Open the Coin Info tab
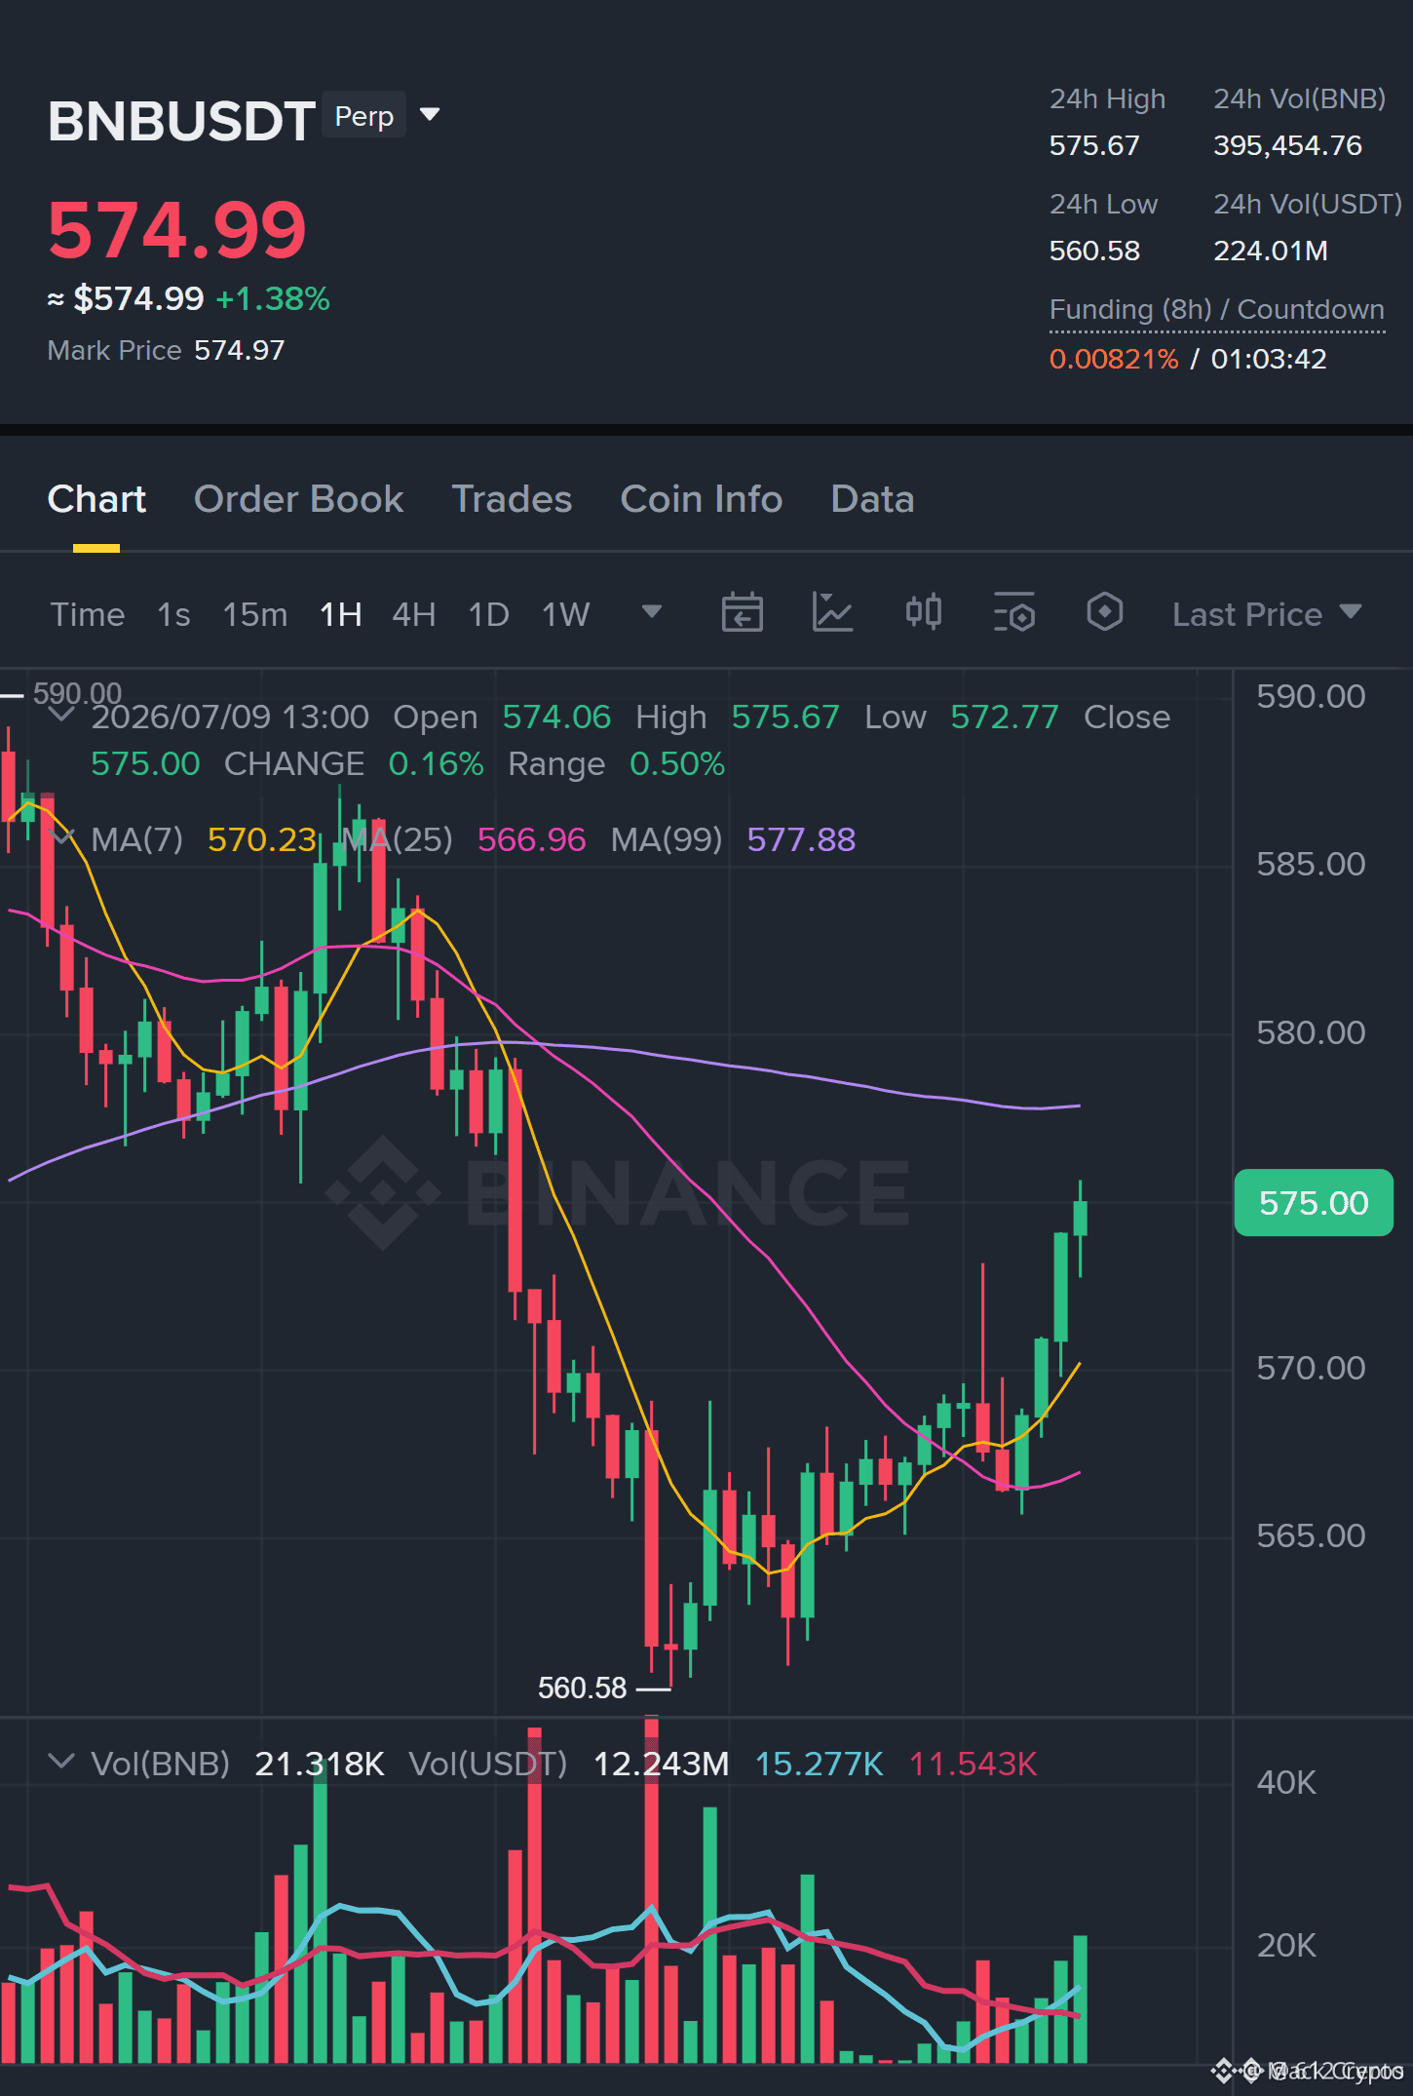The image size is (1413, 2096). (x=702, y=499)
